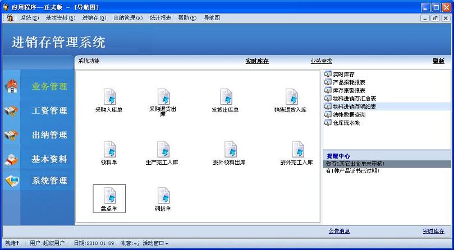Screen dimensions: 454x250
Task: Select 系统管理 in the sidebar
Action: 49,181
